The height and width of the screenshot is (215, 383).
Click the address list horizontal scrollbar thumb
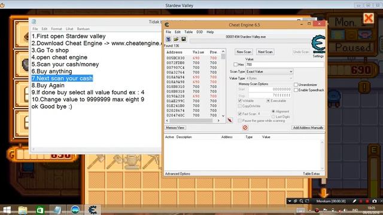tap(191, 121)
